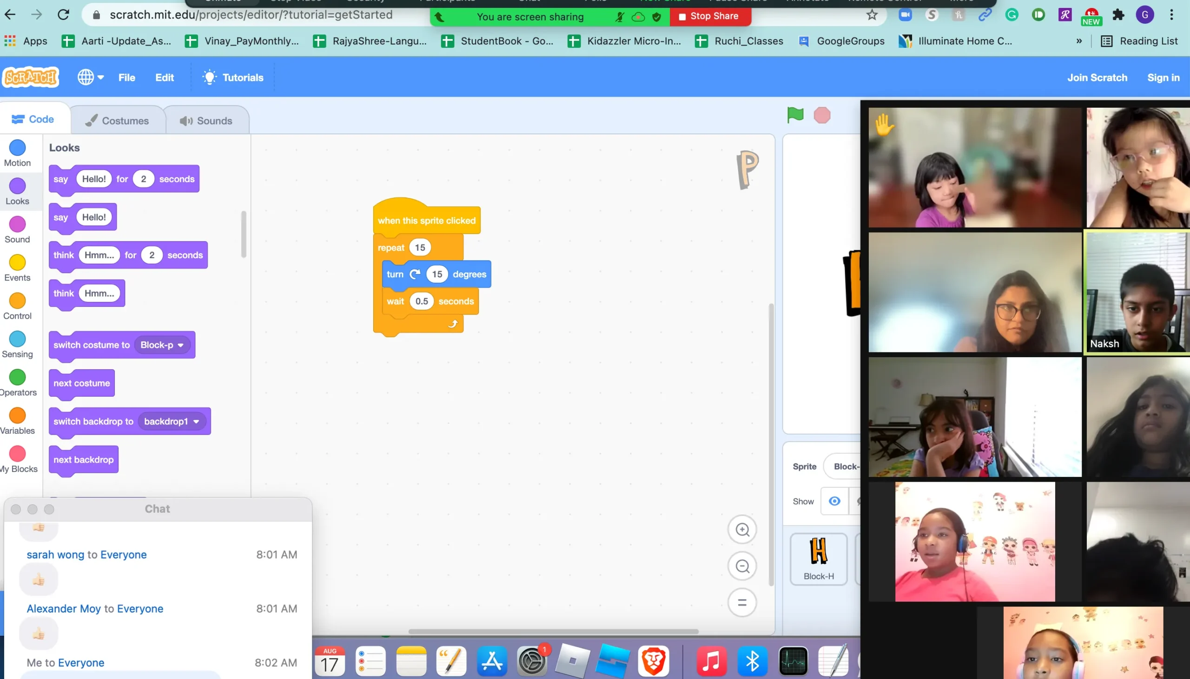
Task: Open Sensing blocks category
Action: coord(17,345)
